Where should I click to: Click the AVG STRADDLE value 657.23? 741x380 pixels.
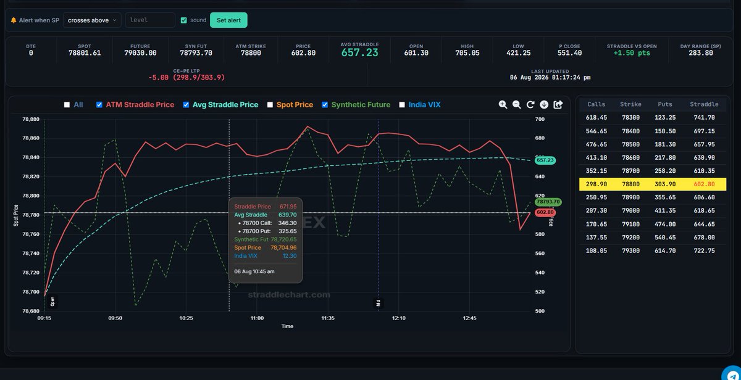pyautogui.click(x=359, y=53)
